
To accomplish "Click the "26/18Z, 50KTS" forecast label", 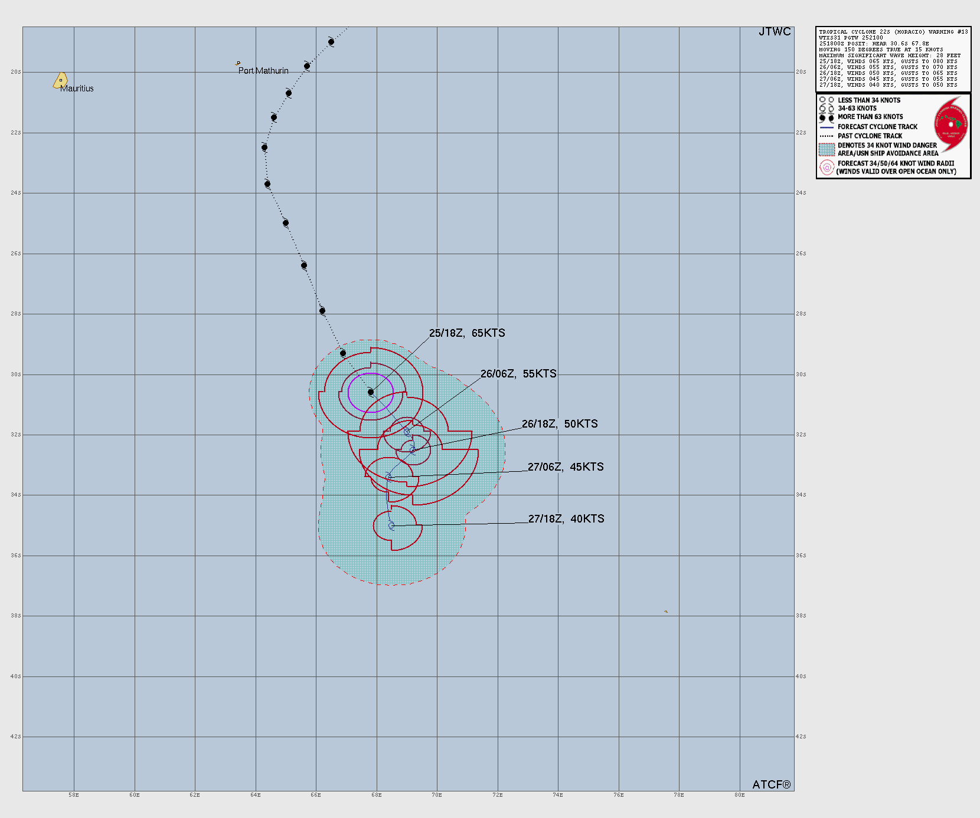I will point(560,424).
